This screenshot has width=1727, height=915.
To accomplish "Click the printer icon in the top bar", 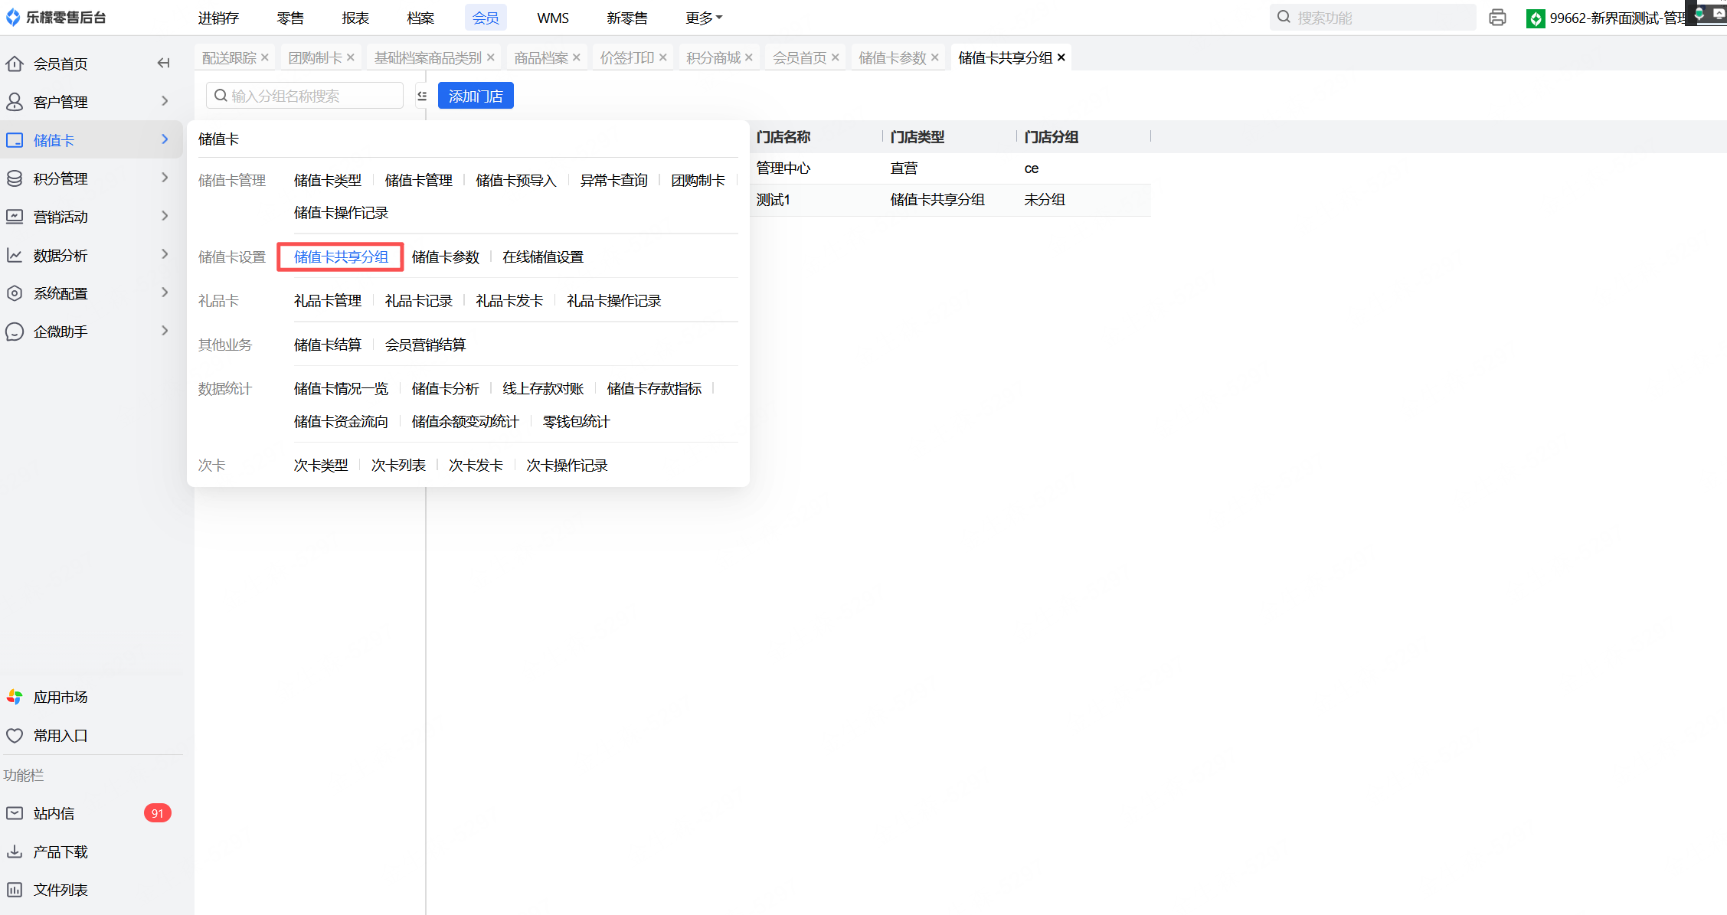I will 1497,18.
